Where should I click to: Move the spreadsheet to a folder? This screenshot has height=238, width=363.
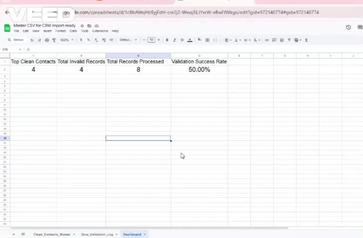(89, 26)
